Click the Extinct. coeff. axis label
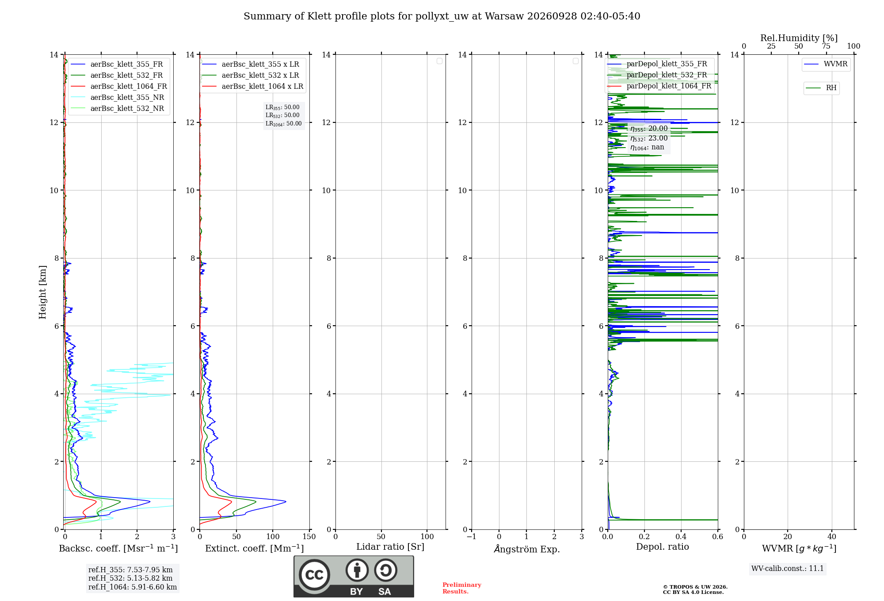884x601 pixels. coord(255,548)
